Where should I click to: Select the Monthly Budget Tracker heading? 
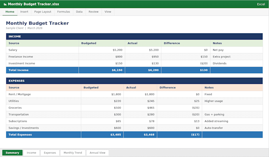pos(38,23)
